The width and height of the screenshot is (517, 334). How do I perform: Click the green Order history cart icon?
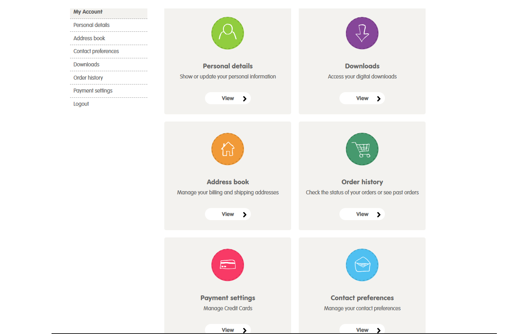tap(362, 149)
